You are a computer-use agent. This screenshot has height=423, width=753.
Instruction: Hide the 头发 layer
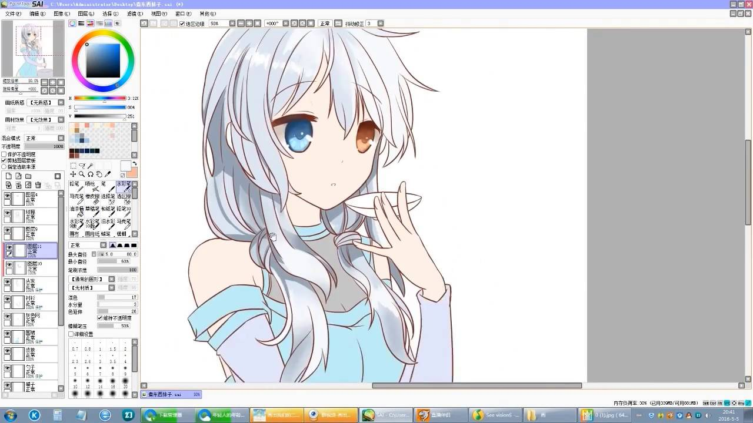[8, 282]
